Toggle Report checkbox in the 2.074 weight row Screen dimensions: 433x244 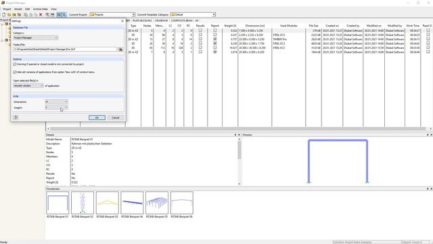click(215, 52)
